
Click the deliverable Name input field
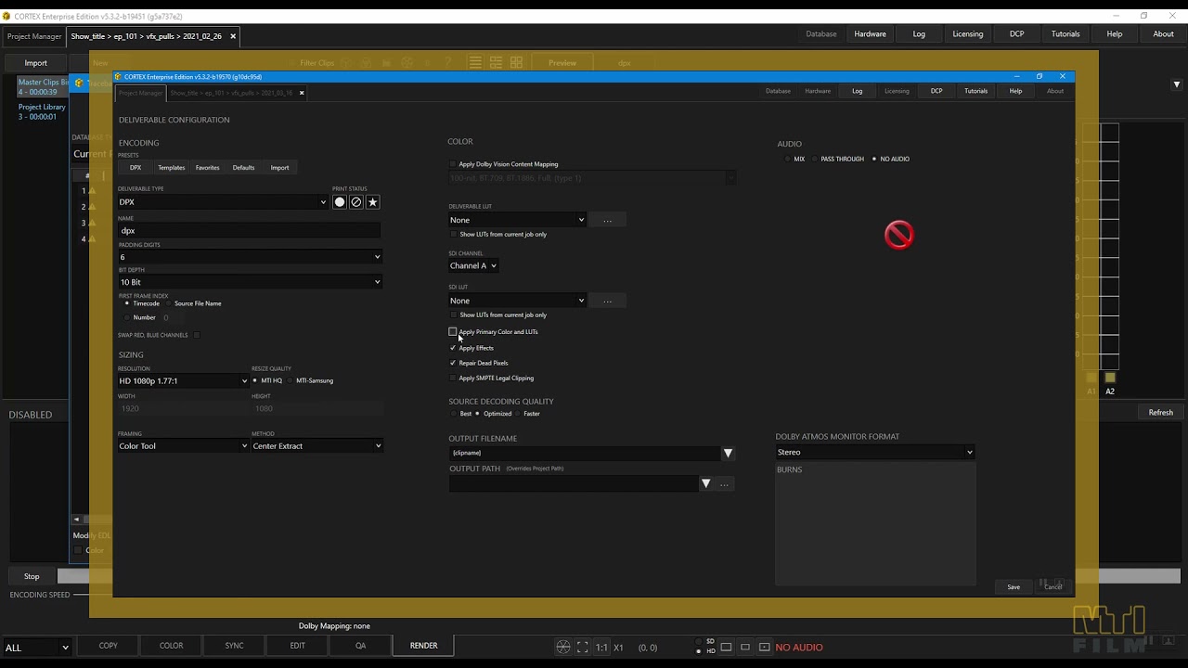pos(249,231)
